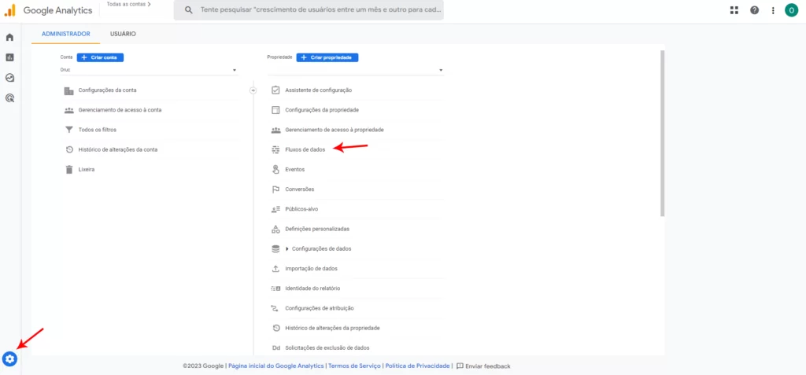Open the three-dot more options menu

click(x=773, y=10)
